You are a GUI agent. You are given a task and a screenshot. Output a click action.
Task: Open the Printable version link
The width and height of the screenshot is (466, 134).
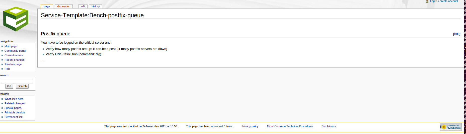pos(15,112)
